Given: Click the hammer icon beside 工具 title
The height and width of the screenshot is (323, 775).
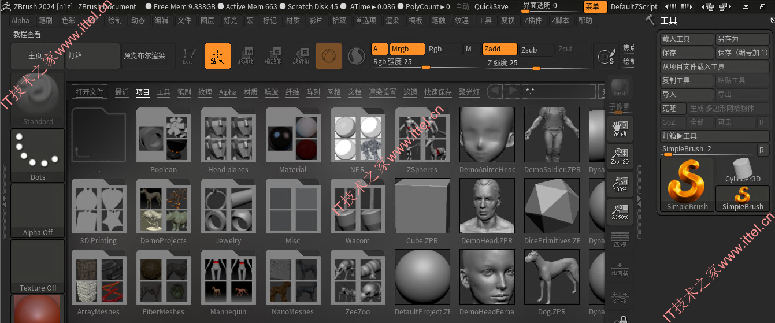Looking at the screenshot, I should (x=650, y=20).
